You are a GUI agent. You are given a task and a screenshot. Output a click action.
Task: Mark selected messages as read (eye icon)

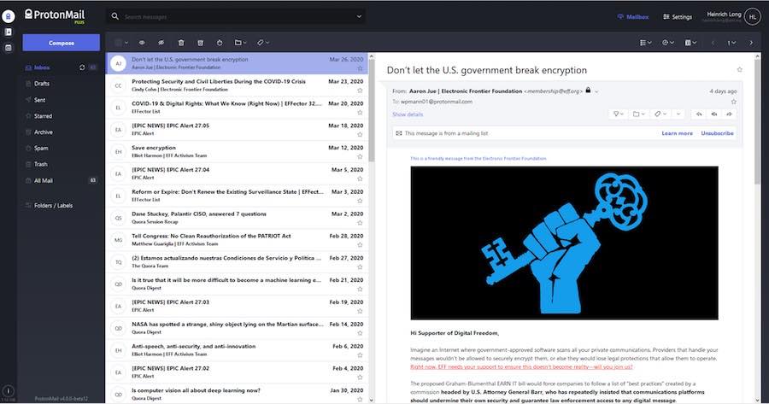coord(142,43)
